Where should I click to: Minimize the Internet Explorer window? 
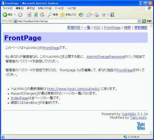click(x=141, y=3)
